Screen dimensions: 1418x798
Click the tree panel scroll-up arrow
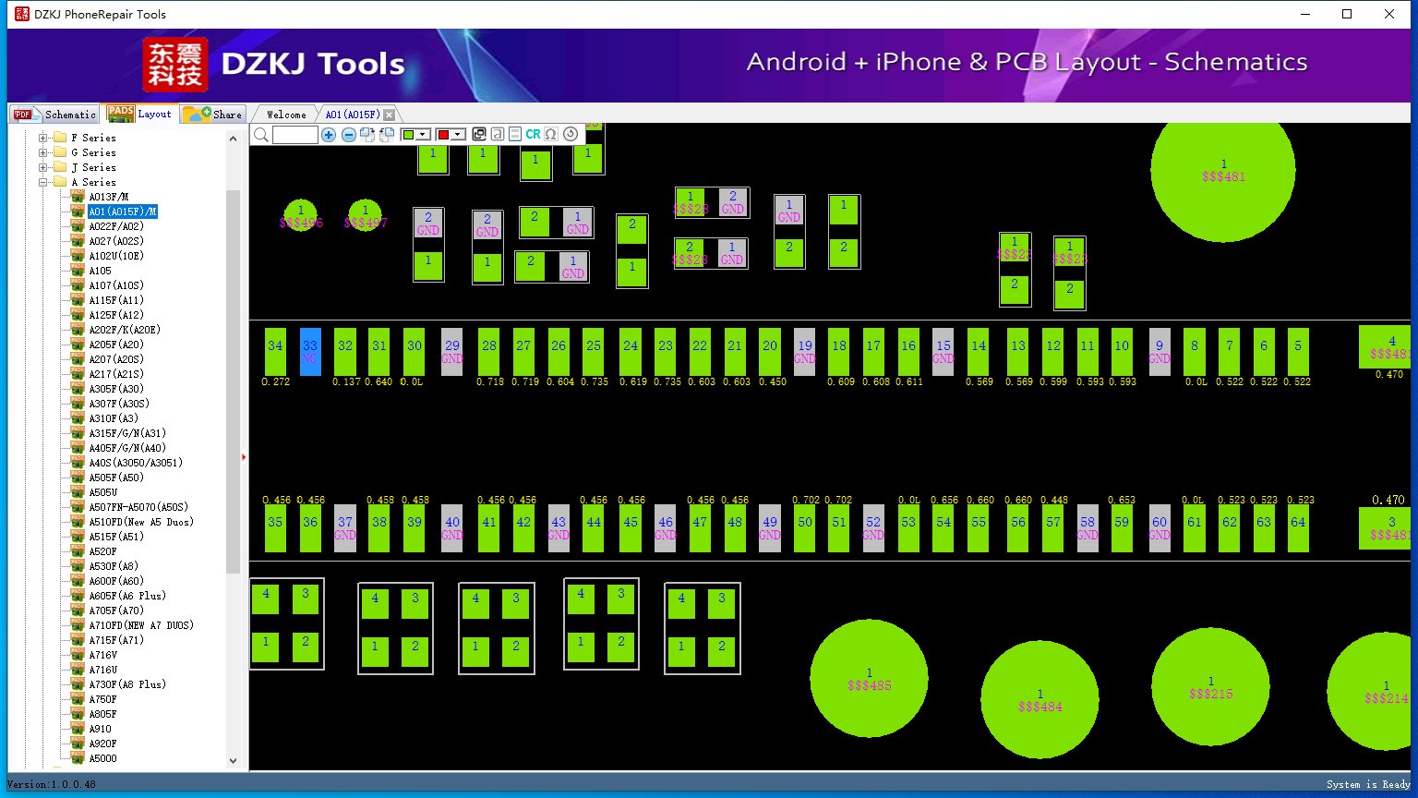(x=233, y=139)
